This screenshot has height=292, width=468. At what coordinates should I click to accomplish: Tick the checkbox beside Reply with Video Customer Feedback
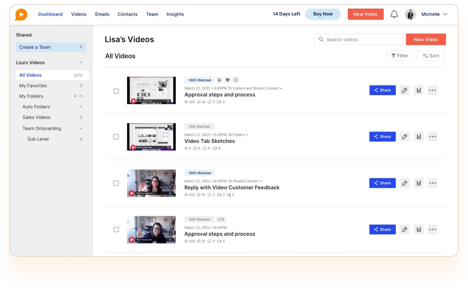(116, 183)
